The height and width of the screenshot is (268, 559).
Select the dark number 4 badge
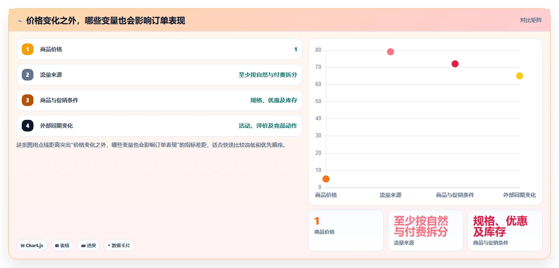point(28,126)
